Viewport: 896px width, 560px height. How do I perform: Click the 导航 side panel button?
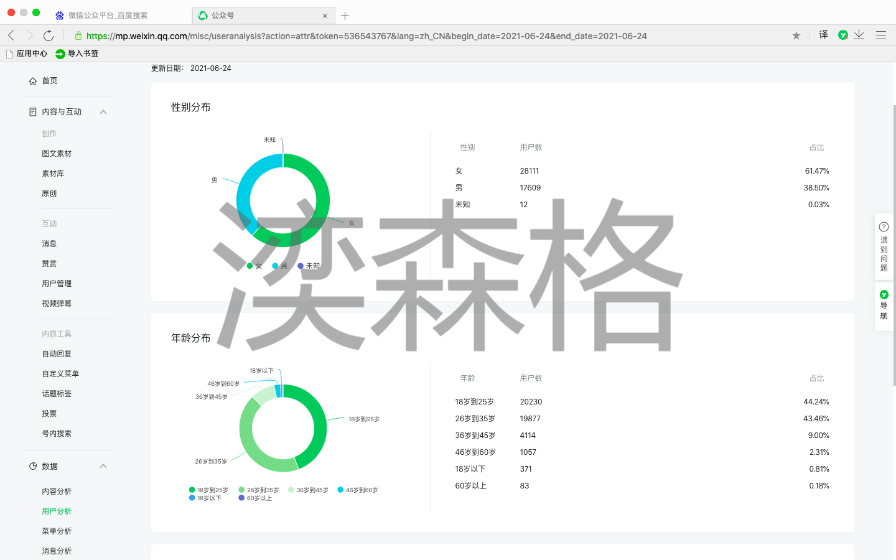click(x=884, y=306)
